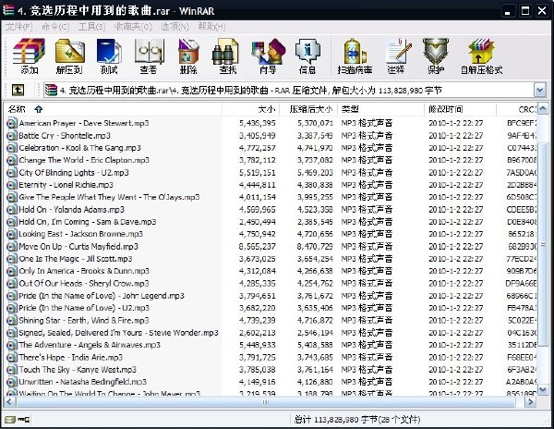Image resolution: width=554 pixels, height=429 pixels.
Task: Click the vertical scrollbar thumb
Action: click(543, 245)
